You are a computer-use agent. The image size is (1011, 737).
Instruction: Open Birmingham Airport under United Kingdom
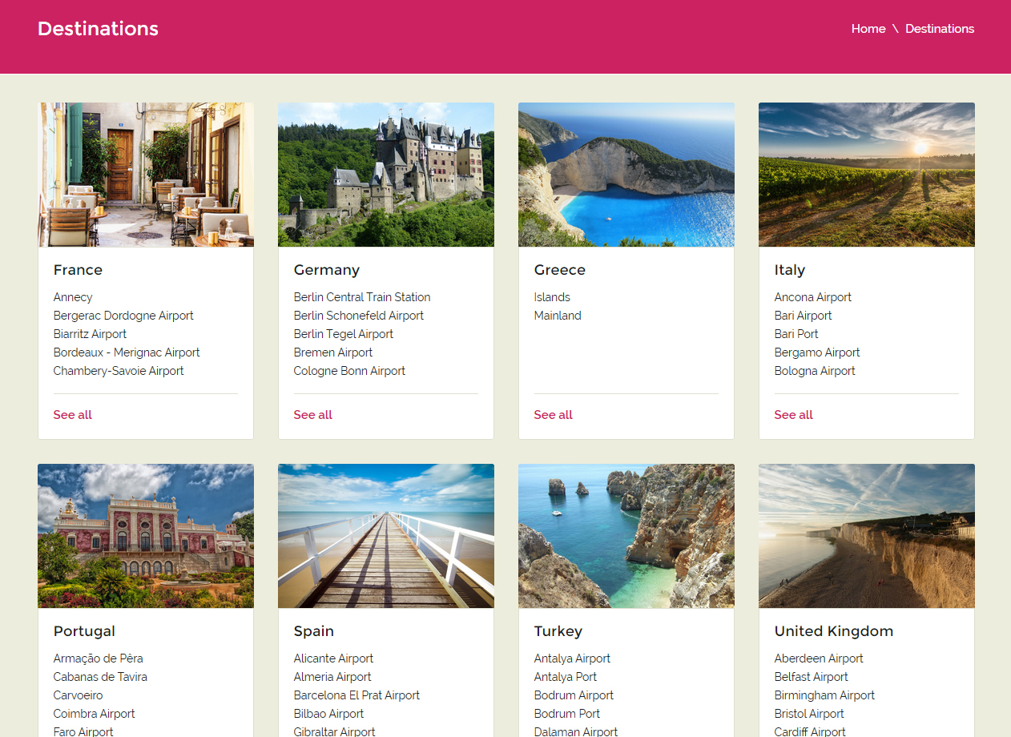click(x=824, y=695)
